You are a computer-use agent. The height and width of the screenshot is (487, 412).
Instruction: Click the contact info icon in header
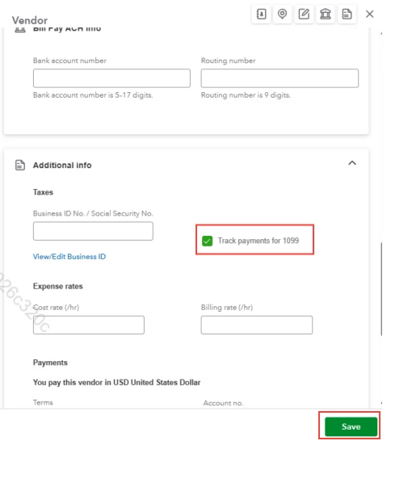[x=261, y=14]
